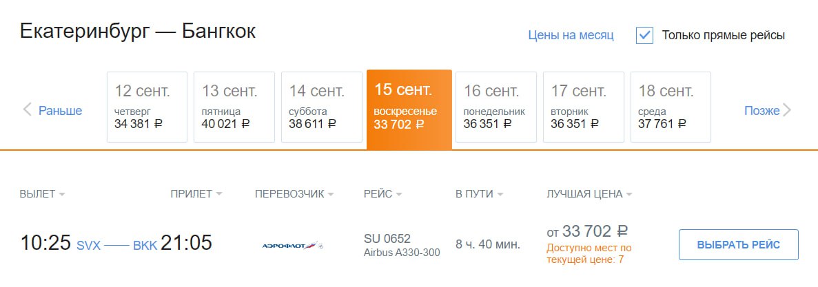
Task: Sort by ВЫЛЕТ column arrow
Action: [x=62, y=195]
